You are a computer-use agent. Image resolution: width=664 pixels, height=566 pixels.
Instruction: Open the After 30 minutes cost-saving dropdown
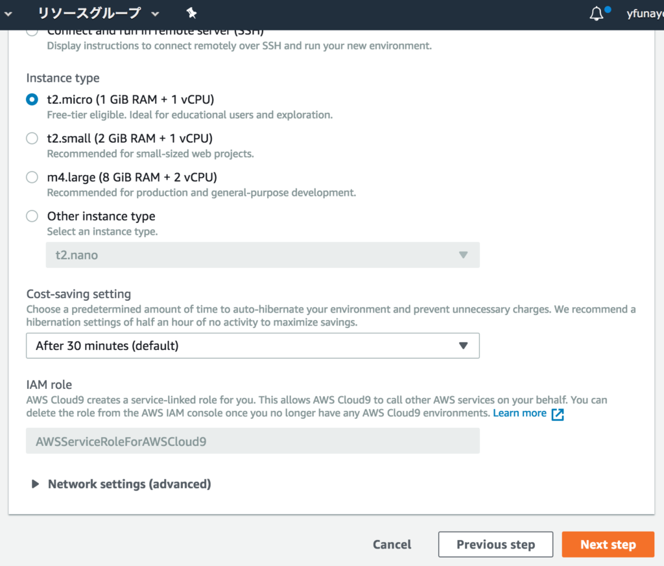coord(253,346)
